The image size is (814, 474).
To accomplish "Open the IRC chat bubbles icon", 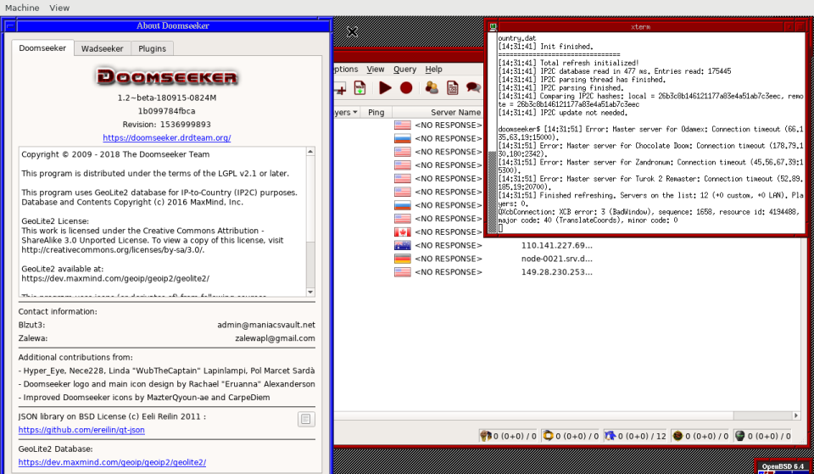I will [x=473, y=87].
